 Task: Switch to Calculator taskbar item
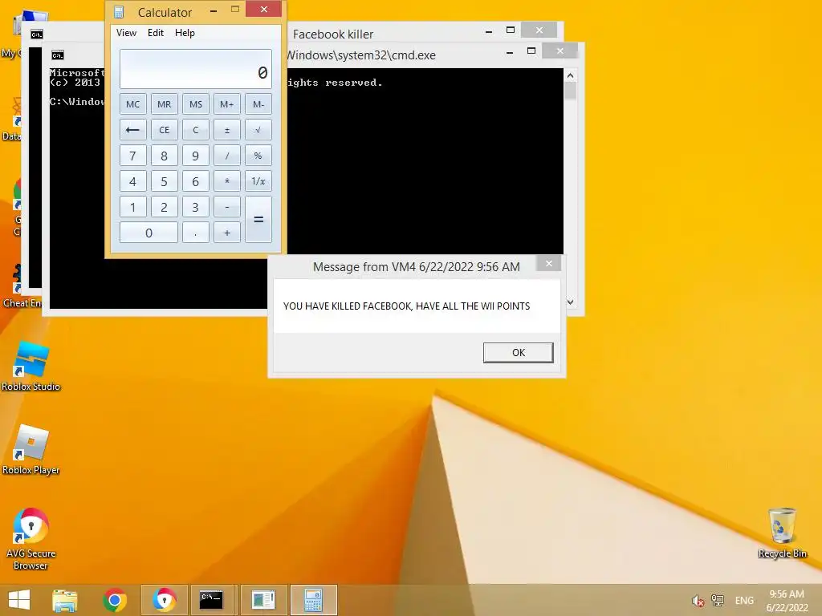[314, 600]
